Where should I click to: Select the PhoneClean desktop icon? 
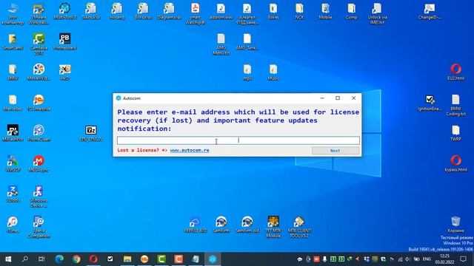point(39,133)
